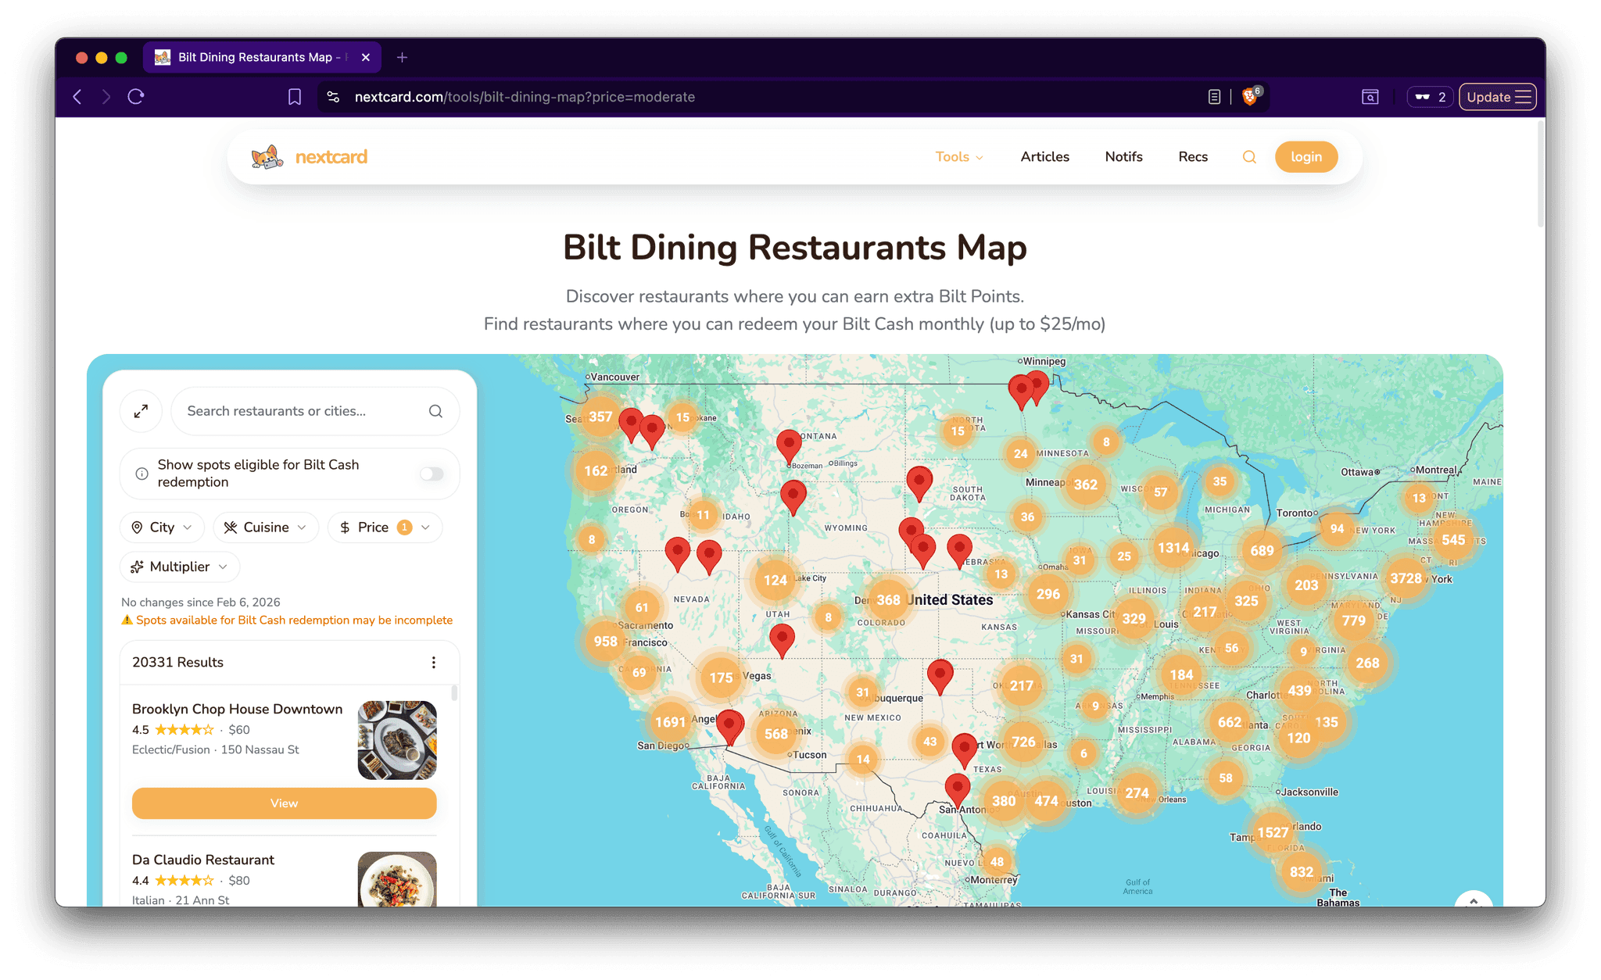Click the incomplete Bilt Cash spots warning

pos(287,621)
